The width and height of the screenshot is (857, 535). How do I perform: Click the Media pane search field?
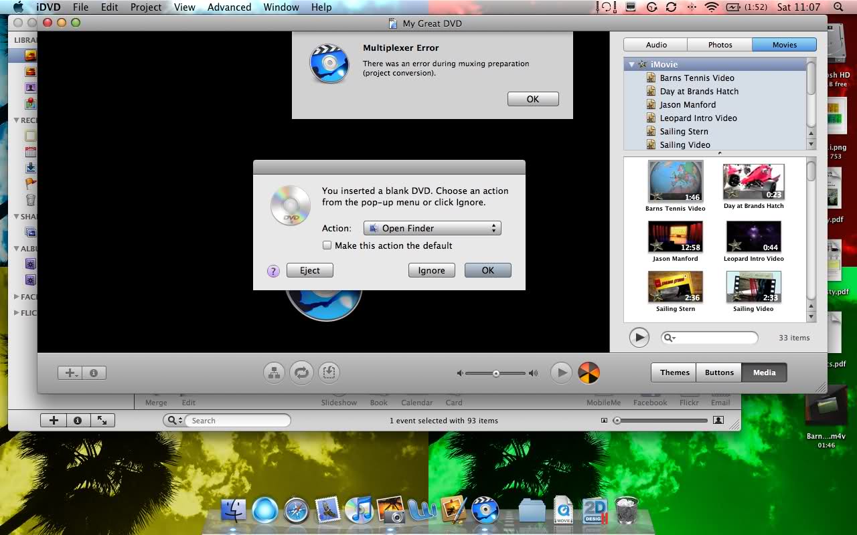point(710,338)
